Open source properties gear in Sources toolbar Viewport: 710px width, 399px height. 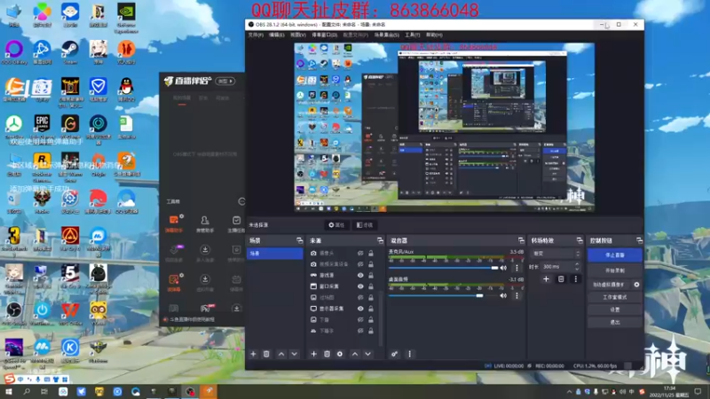point(340,354)
